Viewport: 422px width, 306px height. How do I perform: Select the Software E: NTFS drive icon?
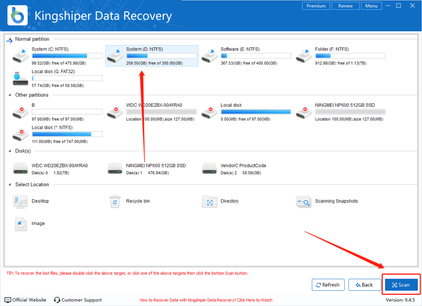pos(209,56)
